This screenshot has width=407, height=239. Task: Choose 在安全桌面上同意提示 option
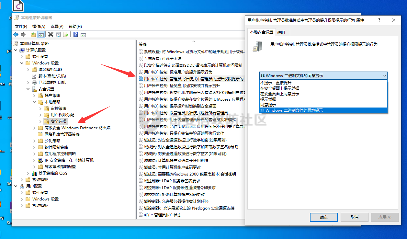[323, 94]
